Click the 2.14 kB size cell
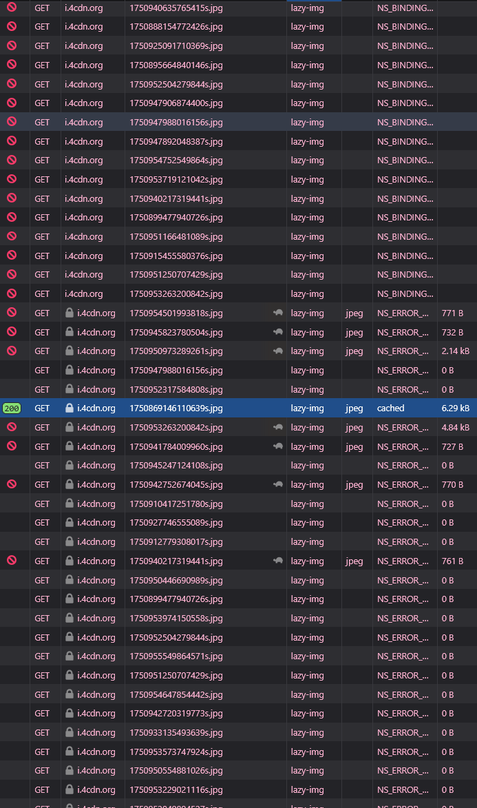This screenshot has height=808, width=477. (456, 351)
